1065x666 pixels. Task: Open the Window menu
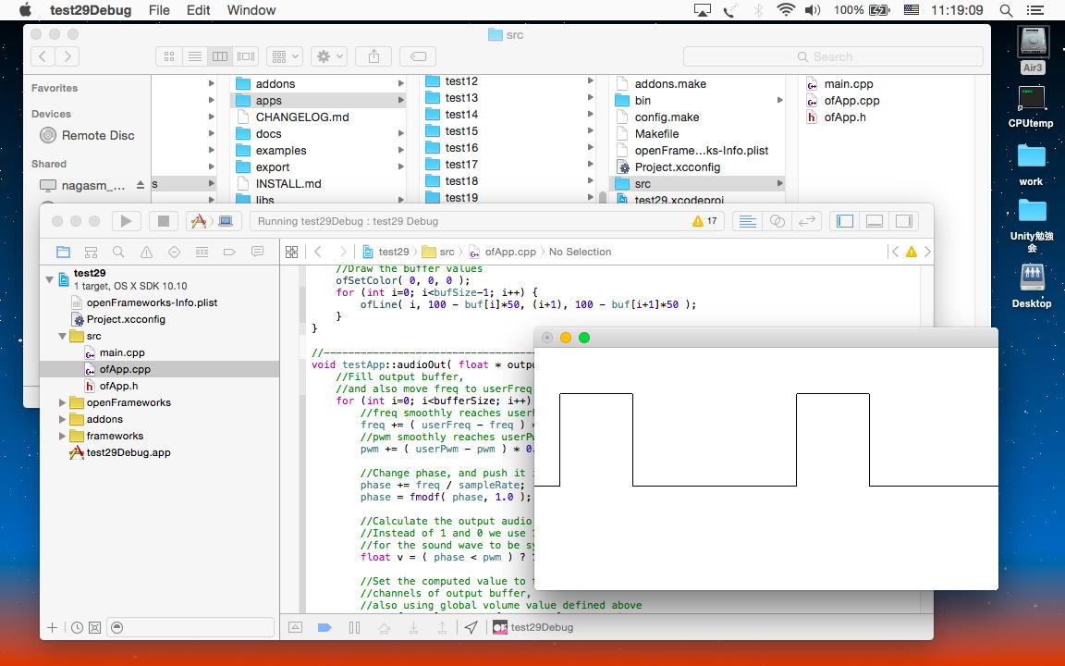coord(251,10)
